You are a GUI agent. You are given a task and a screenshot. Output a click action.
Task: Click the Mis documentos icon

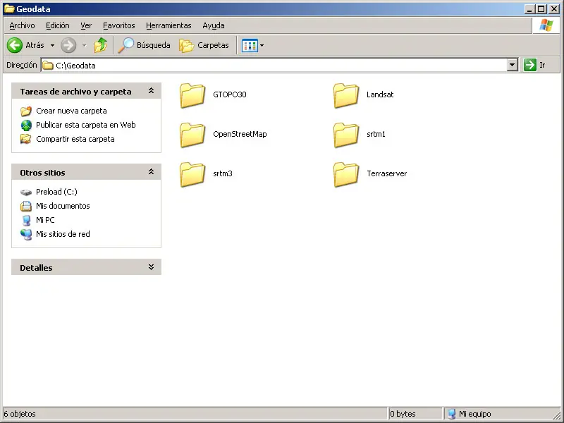(x=26, y=206)
